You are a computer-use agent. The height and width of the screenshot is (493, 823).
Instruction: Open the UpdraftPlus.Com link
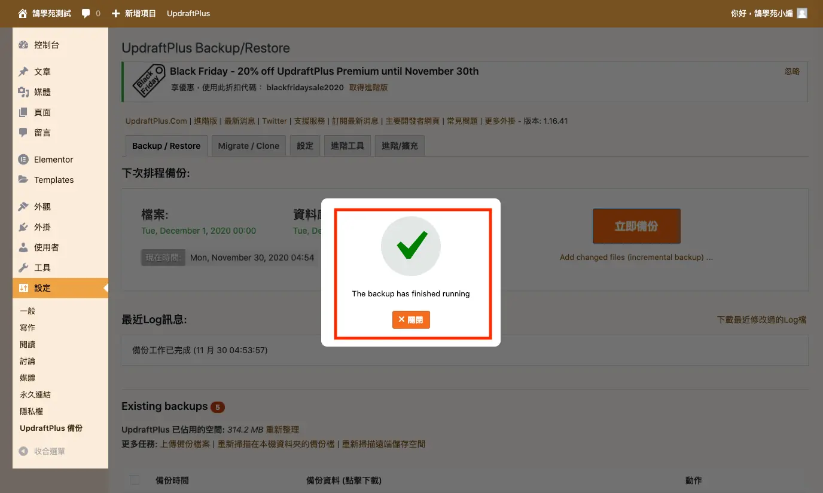coord(156,121)
